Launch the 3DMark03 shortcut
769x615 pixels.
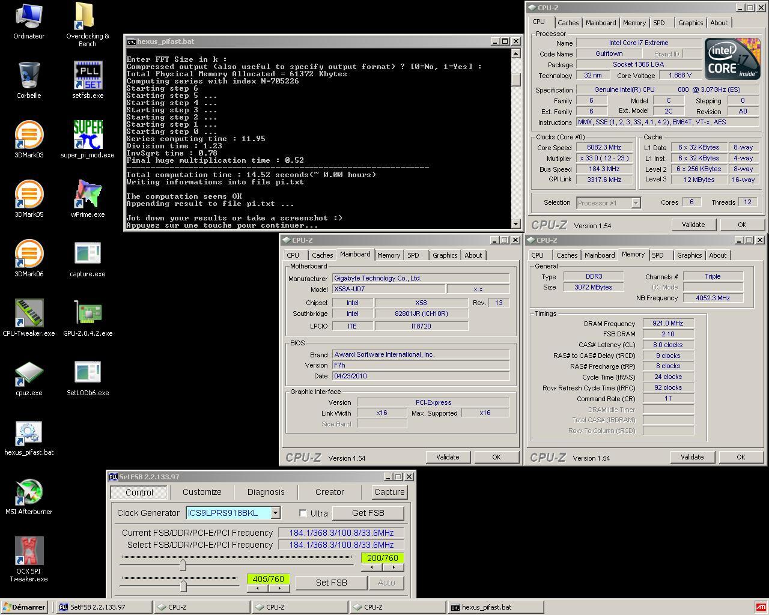click(29, 139)
